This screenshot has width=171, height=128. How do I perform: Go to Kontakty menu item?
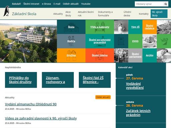[144, 14]
